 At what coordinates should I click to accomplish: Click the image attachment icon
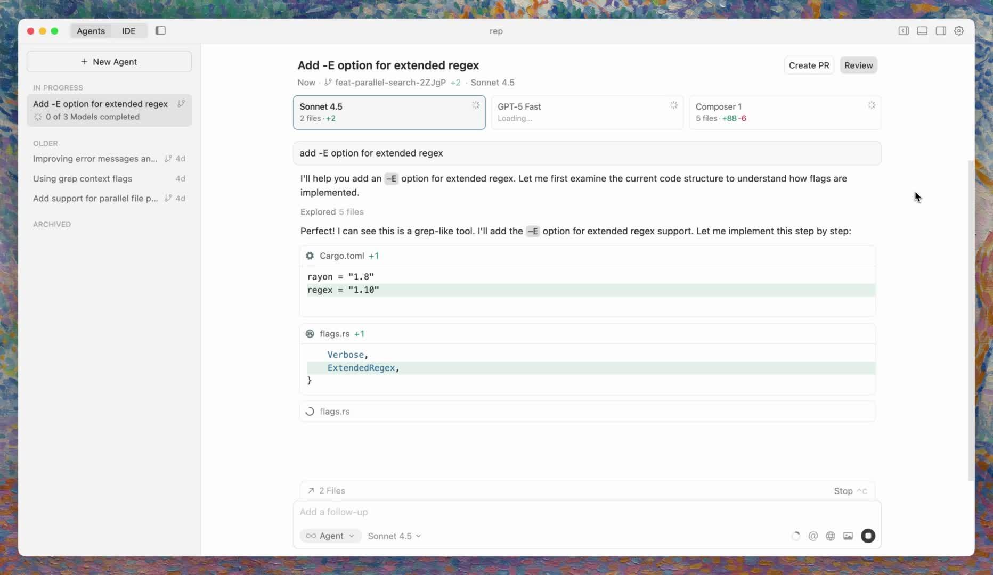tap(848, 536)
